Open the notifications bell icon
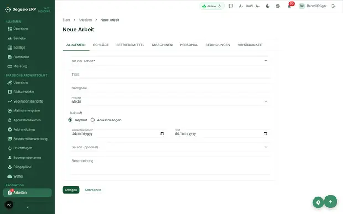 pyautogui.click(x=289, y=6)
